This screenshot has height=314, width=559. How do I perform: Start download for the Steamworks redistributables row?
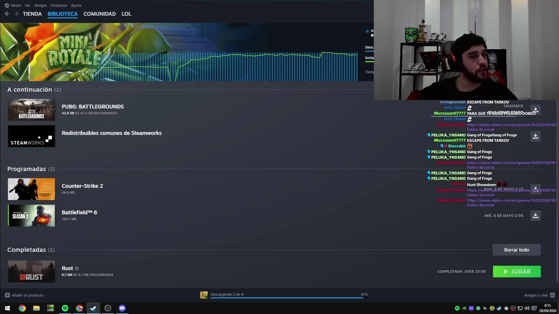535,136
